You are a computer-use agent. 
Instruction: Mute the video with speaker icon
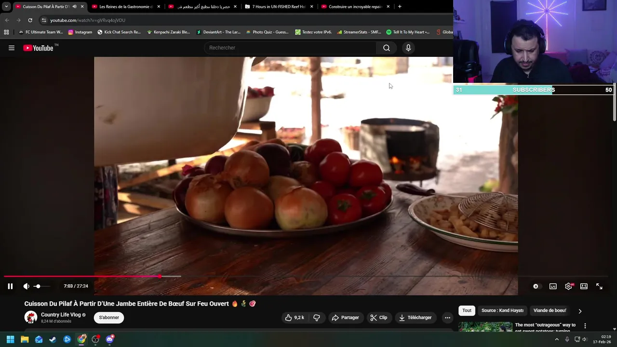26,286
